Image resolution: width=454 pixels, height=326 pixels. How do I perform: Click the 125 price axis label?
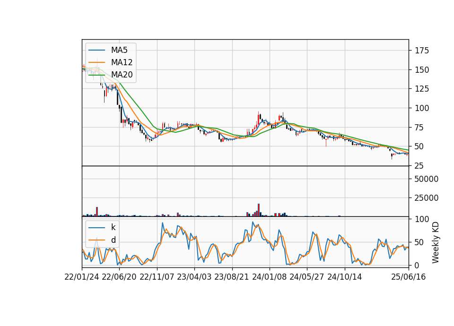422,89
